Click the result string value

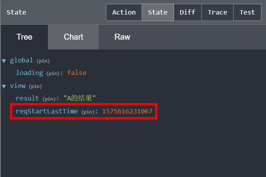click(x=79, y=99)
